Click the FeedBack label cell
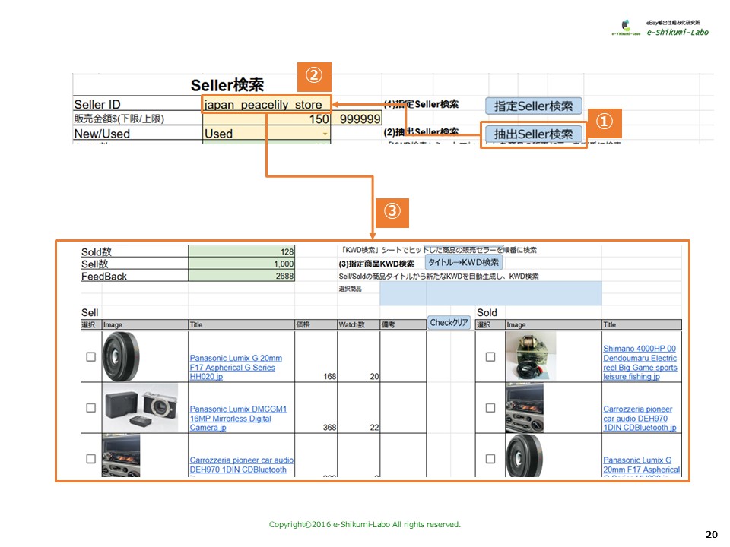730x547 pixels. tap(134, 276)
